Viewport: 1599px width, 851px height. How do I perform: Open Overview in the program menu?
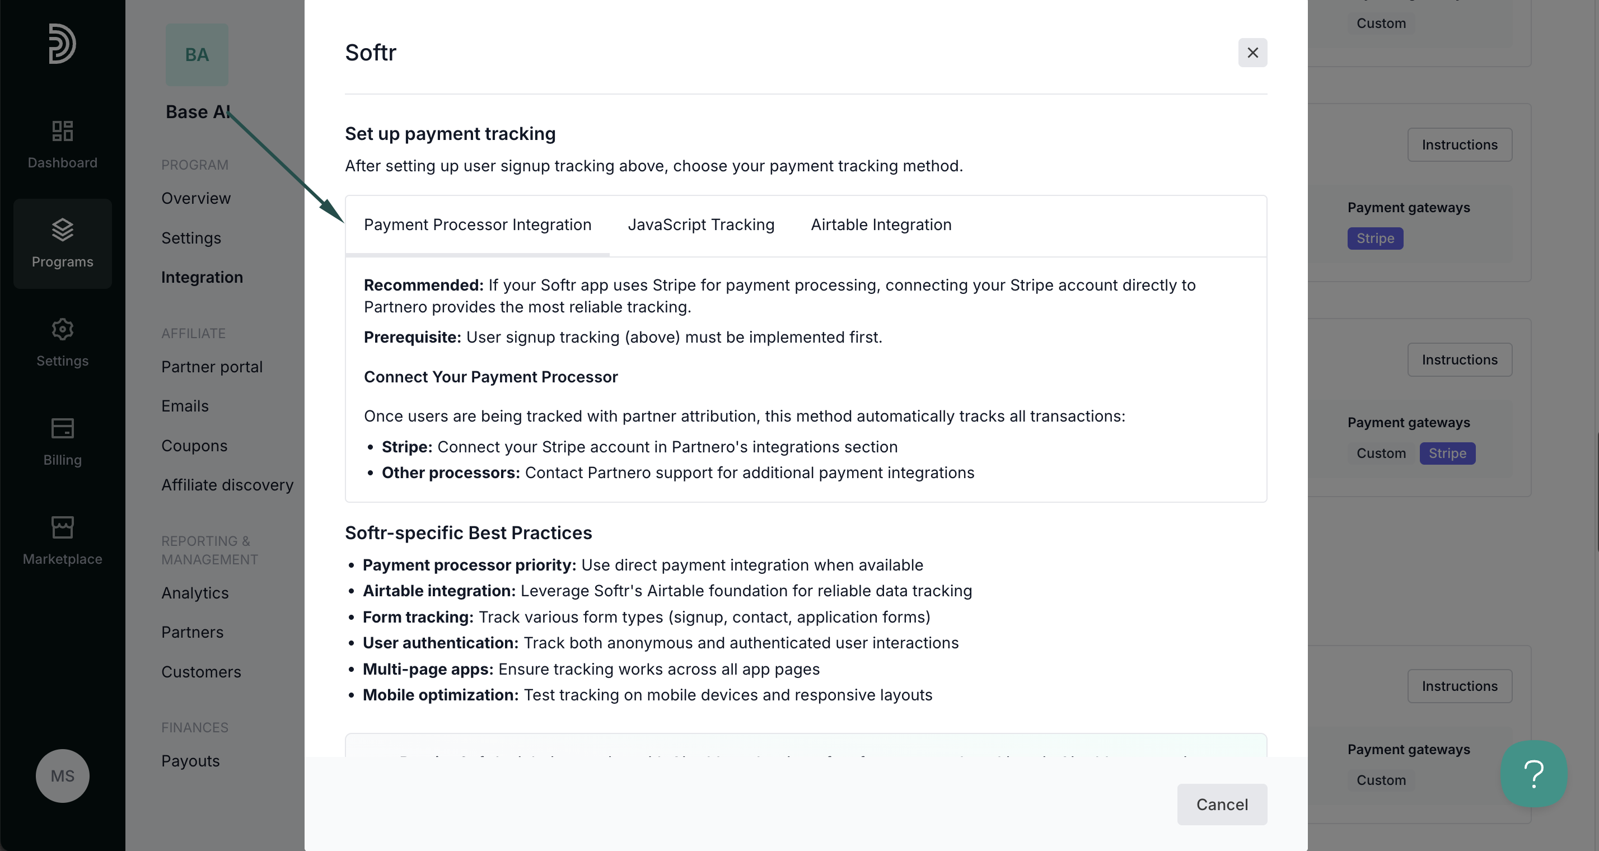tap(195, 198)
